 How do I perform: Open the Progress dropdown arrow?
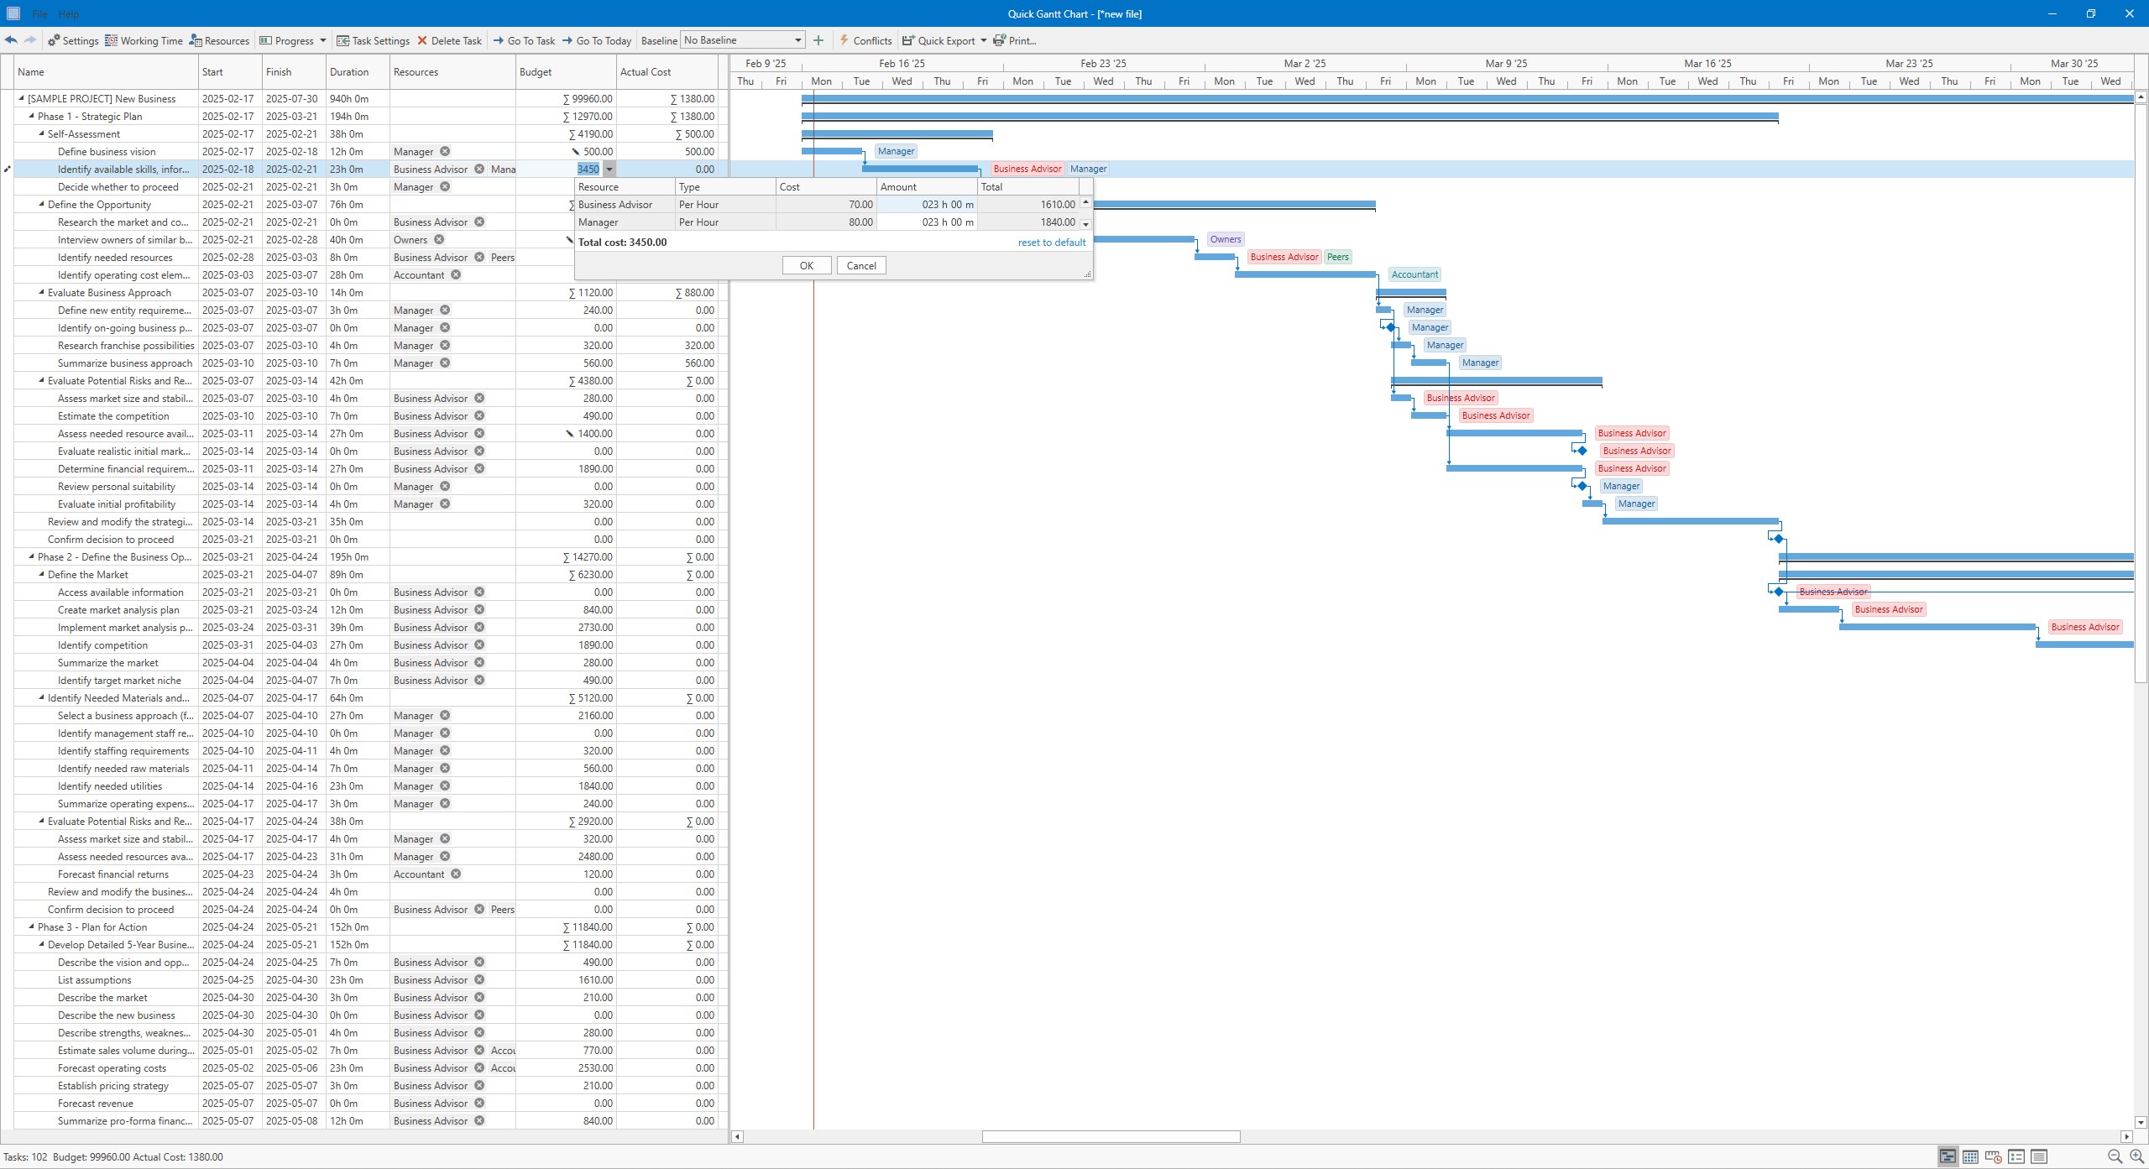pyautogui.click(x=323, y=40)
